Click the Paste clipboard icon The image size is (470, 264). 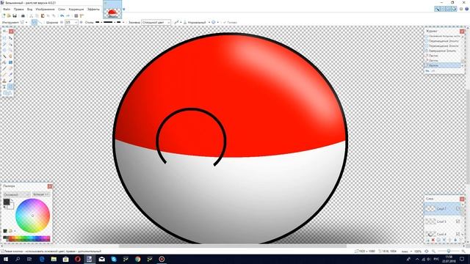[x=43, y=15]
